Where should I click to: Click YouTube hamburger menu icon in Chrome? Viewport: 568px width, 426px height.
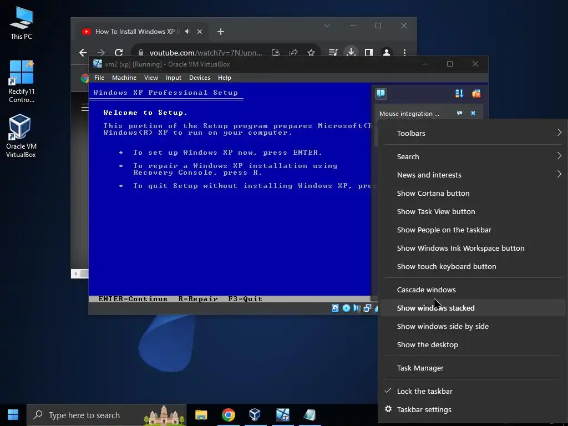click(85, 107)
